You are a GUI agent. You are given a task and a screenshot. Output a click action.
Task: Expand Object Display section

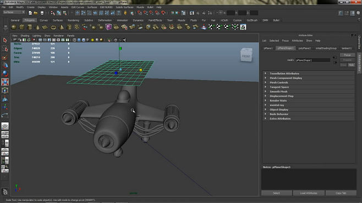(309, 110)
